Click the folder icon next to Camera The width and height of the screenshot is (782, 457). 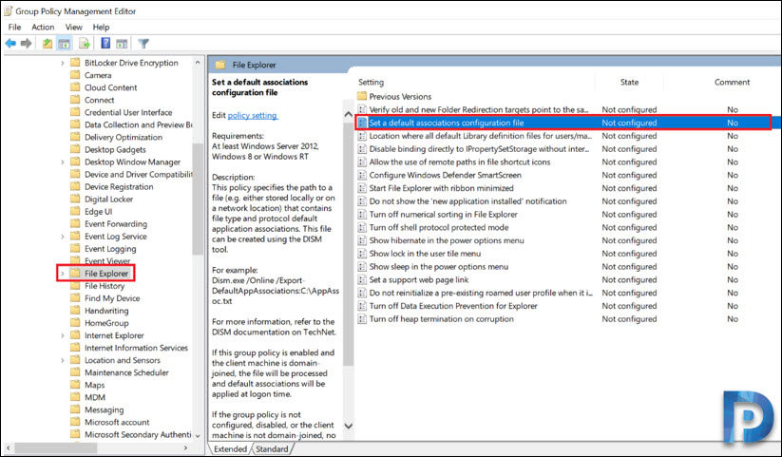[x=75, y=75]
